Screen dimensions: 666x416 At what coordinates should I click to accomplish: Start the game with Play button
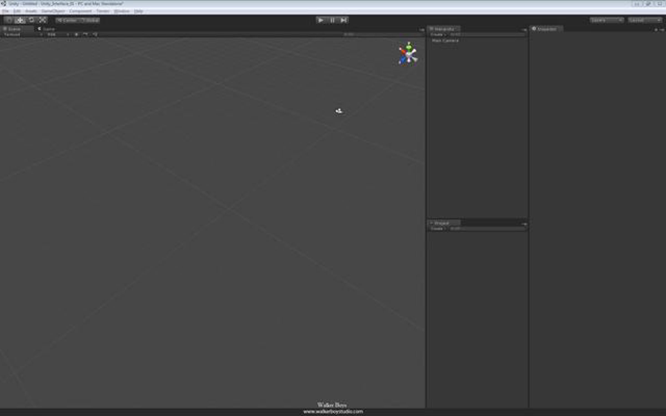pyautogui.click(x=321, y=20)
